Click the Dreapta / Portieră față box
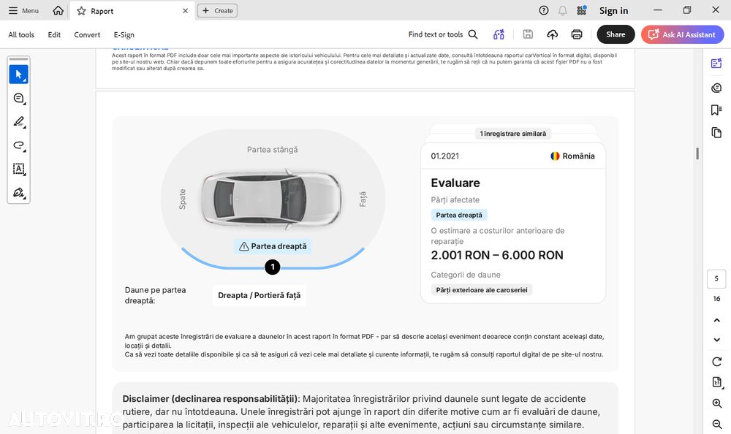 (x=260, y=295)
